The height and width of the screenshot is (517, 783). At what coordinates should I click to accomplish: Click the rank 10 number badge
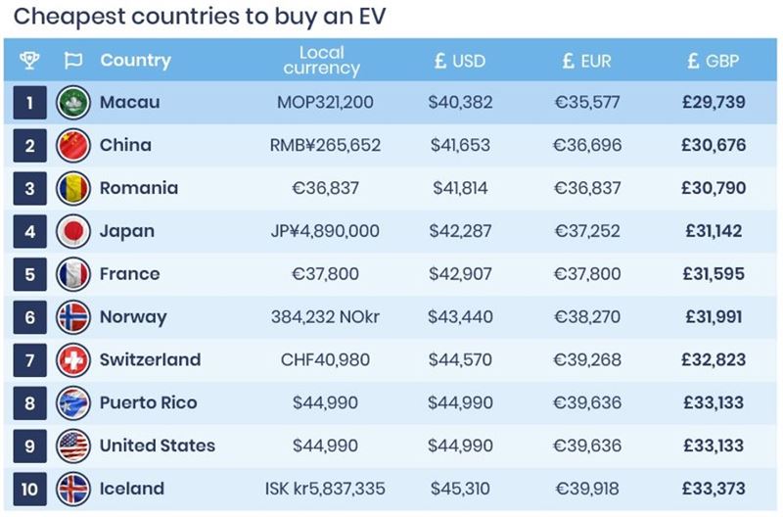[30, 489]
